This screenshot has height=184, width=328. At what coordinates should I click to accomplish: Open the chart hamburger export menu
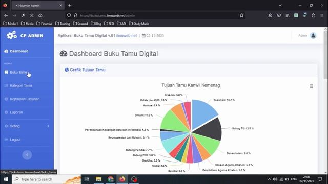[311, 86]
